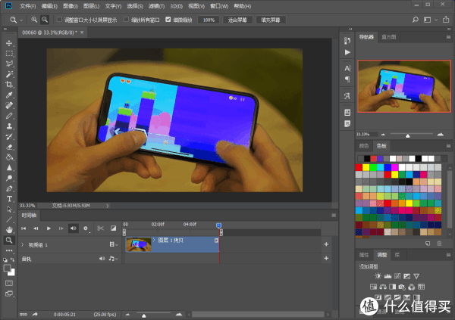Play the timeline video
The width and height of the screenshot is (455, 320).
49,228
